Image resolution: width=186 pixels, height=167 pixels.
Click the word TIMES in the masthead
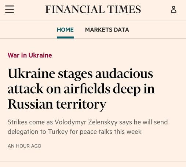pyautogui.click(x=124, y=10)
